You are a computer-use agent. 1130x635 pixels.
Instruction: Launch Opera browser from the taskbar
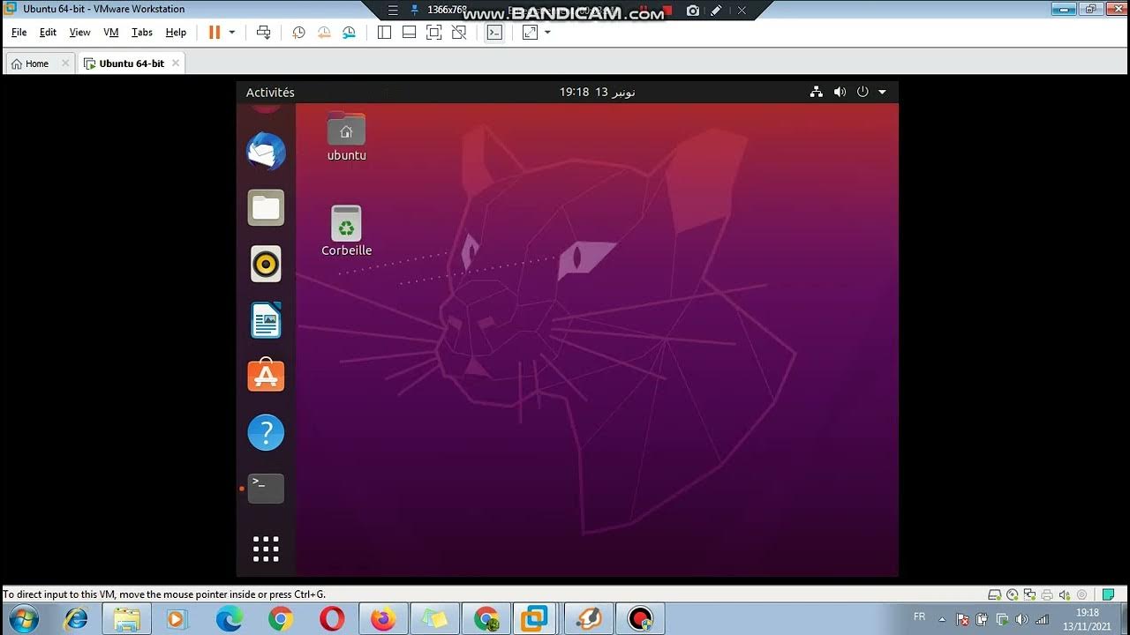(332, 619)
